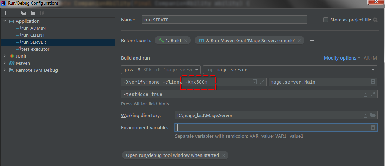
Task: Browse for main class icon
Action: [373, 82]
